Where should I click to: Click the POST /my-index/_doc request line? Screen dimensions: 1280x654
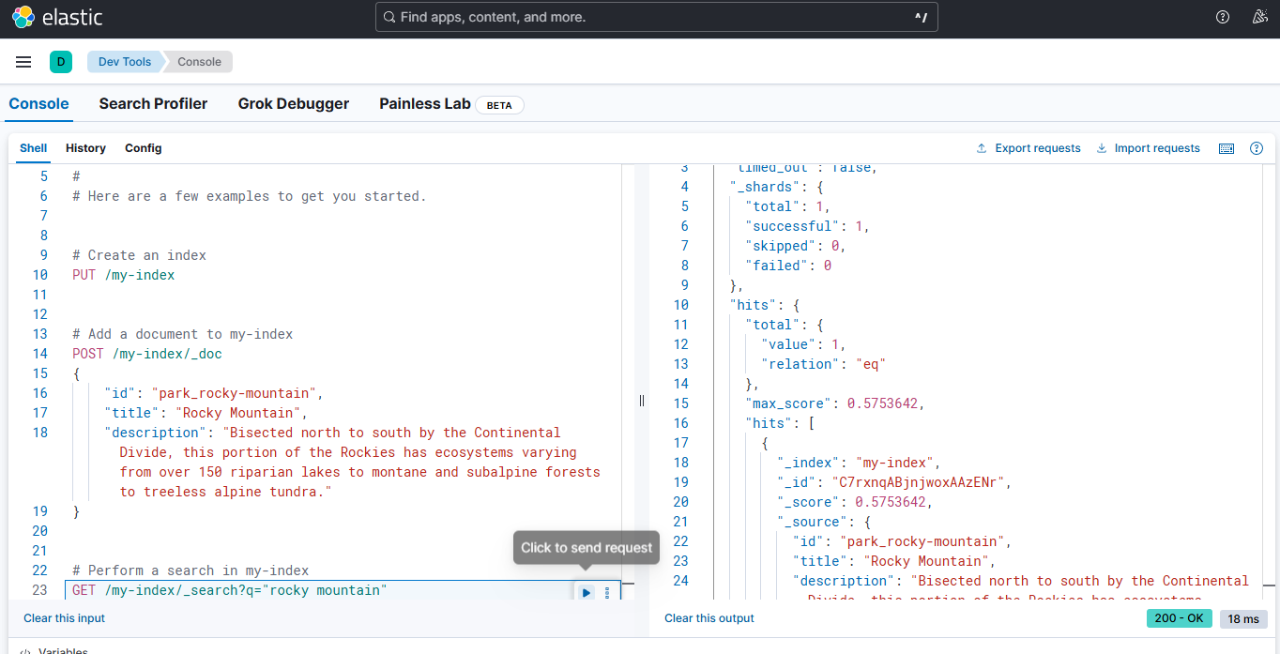point(147,354)
